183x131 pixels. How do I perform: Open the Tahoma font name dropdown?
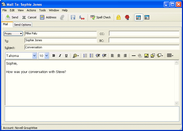coord(34,56)
